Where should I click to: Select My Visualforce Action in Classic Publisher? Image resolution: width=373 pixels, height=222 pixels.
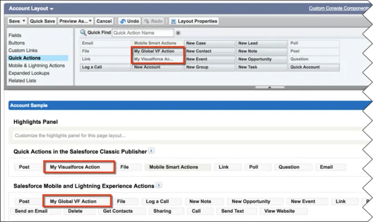click(x=79, y=167)
